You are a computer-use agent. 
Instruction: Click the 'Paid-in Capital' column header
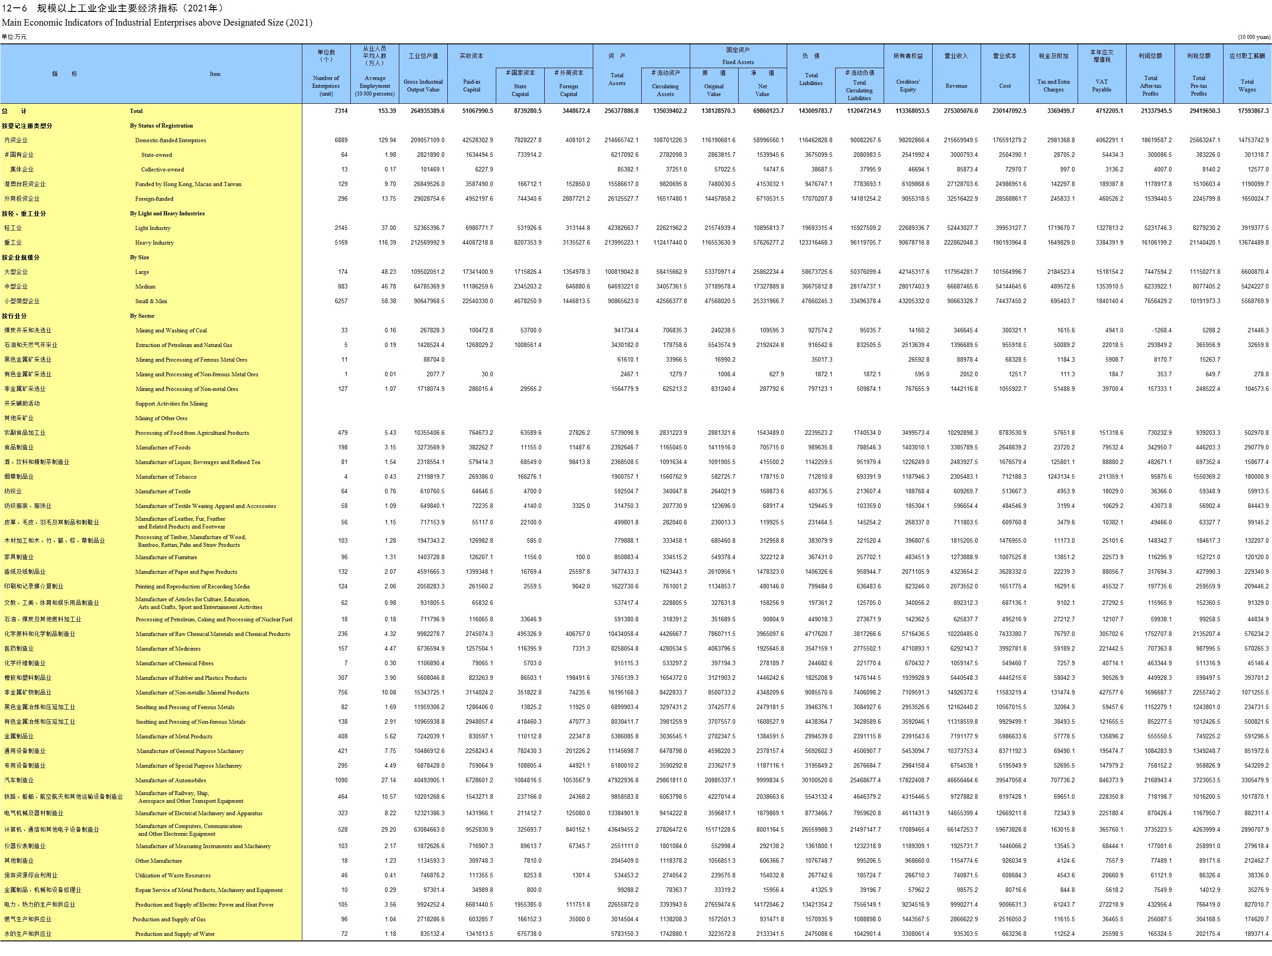coord(472,85)
